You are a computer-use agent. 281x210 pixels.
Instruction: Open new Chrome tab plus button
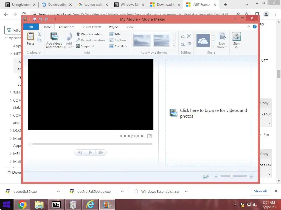(225, 5)
